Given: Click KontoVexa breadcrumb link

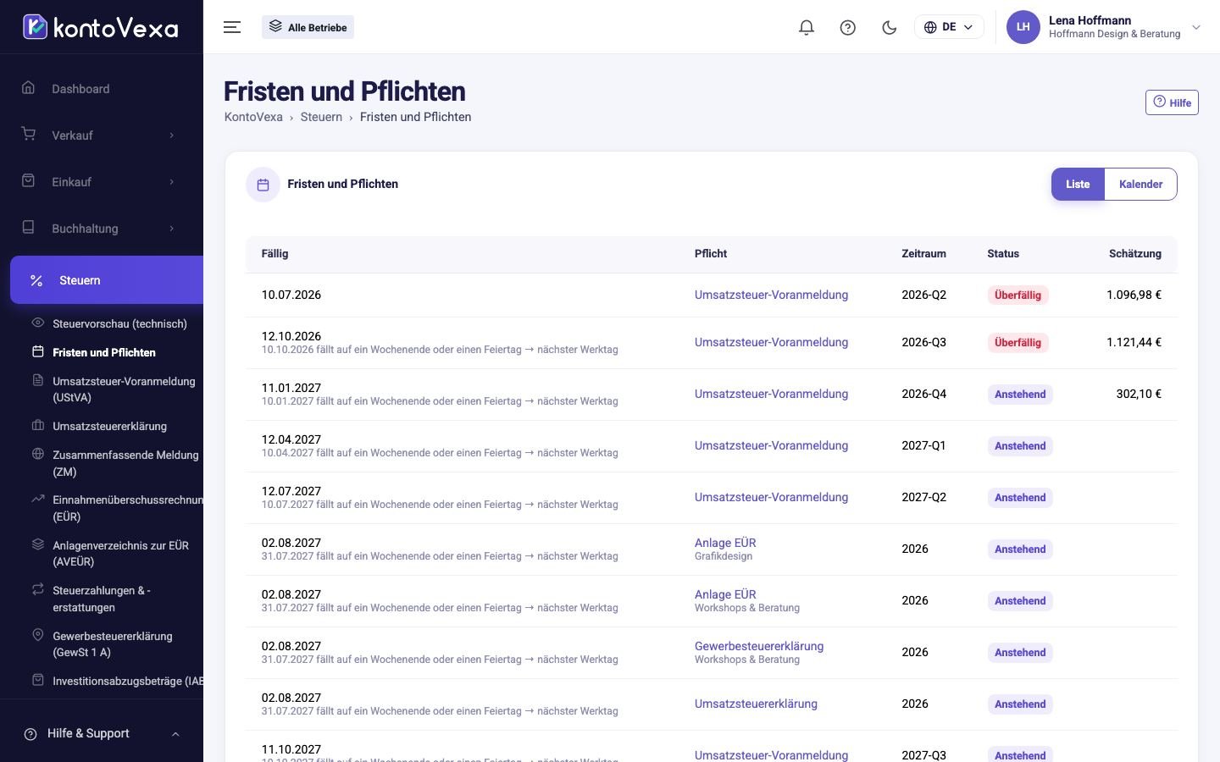Looking at the screenshot, I should (x=253, y=117).
